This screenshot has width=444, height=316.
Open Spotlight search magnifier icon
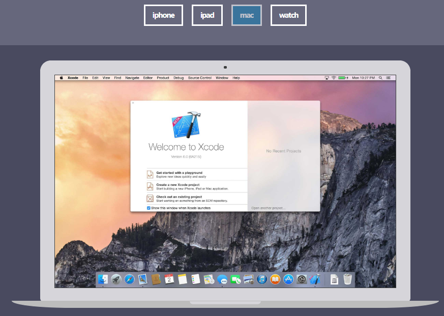380,78
